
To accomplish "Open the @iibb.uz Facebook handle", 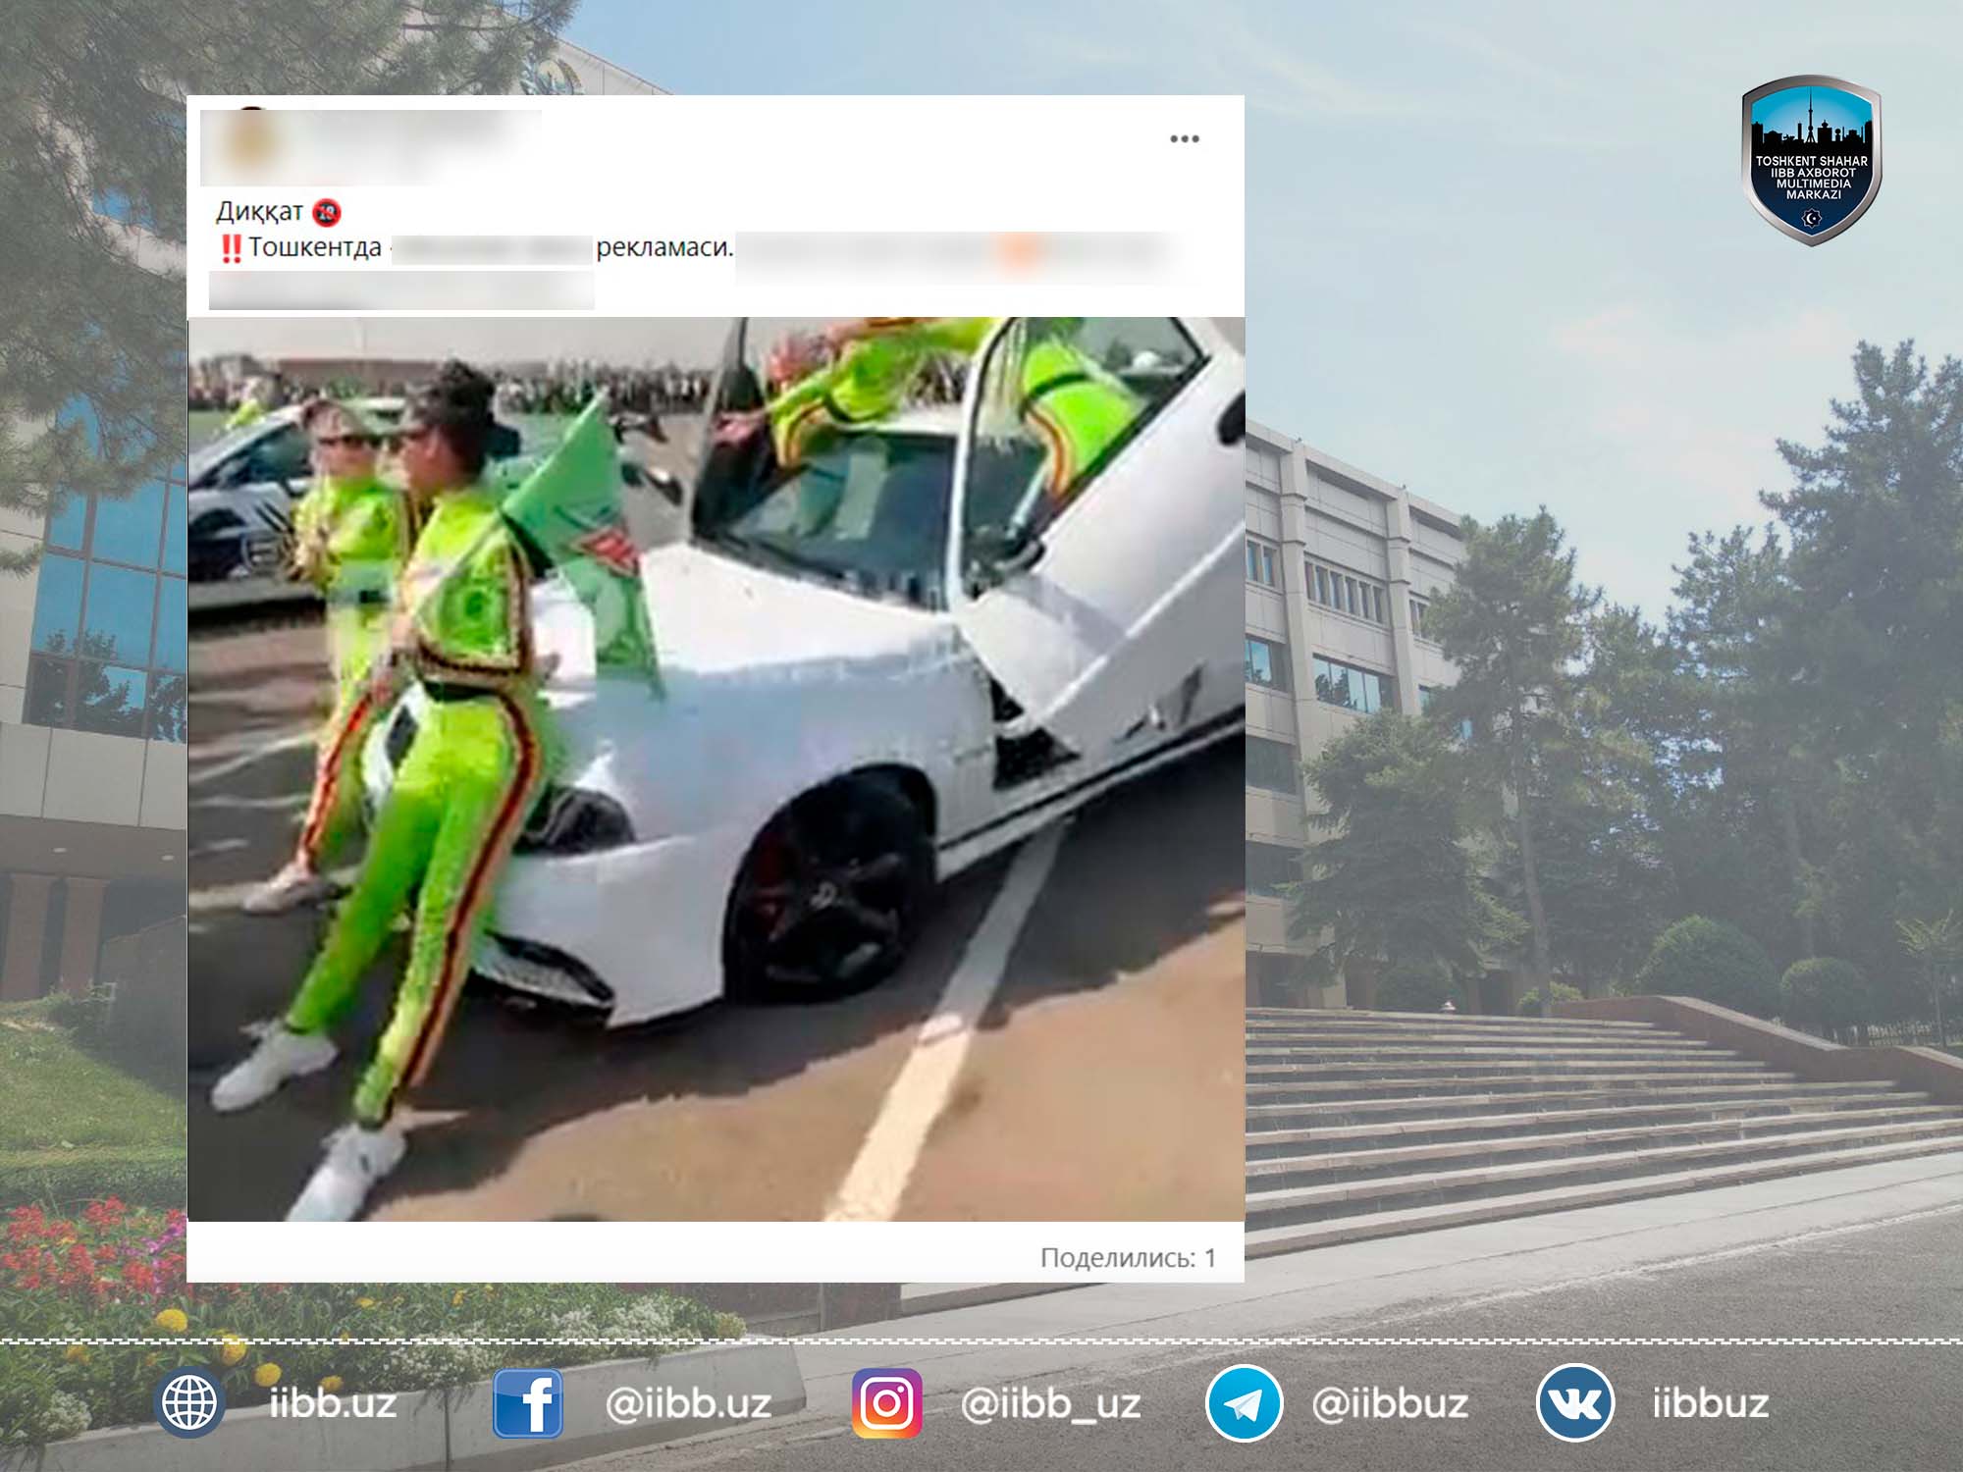I will (x=688, y=1403).
